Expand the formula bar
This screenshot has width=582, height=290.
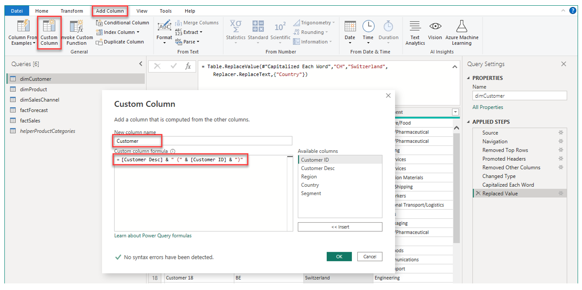tap(455, 67)
